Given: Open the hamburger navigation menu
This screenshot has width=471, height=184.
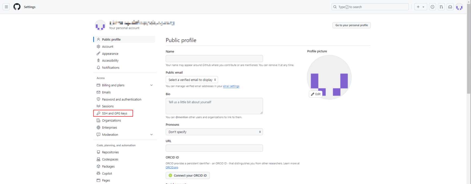Looking at the screenshot, I should (x=6, y=7).
